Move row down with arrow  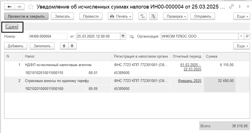(x=72, y=46)
